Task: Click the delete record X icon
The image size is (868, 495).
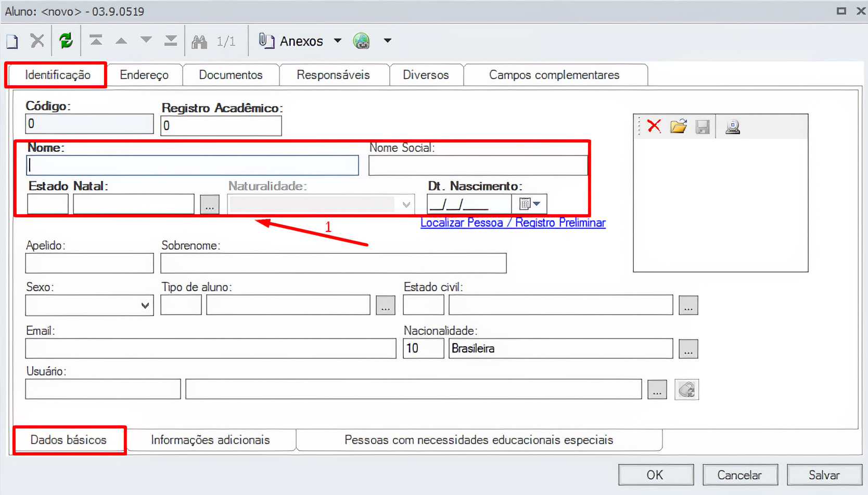Action: 37,41
